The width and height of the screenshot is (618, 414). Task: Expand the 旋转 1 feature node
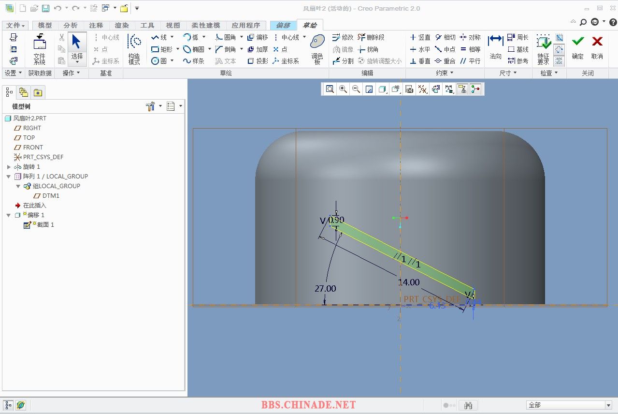(x=9, y=167)
